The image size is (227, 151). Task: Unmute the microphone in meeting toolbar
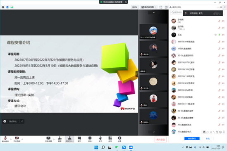pos(5,139)
